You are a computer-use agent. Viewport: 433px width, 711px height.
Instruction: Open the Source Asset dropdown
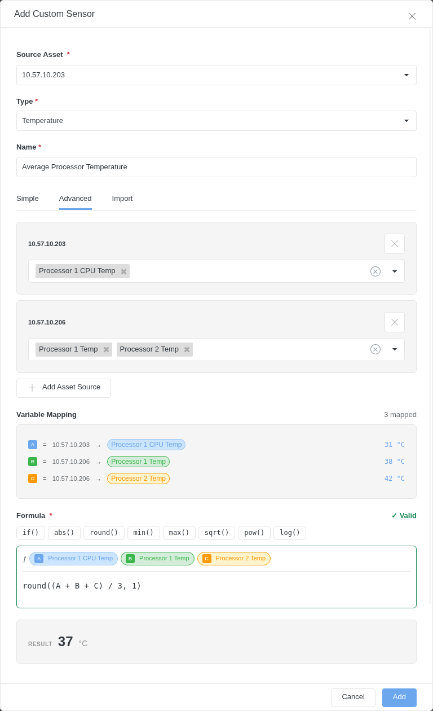(x=216, y=75)
